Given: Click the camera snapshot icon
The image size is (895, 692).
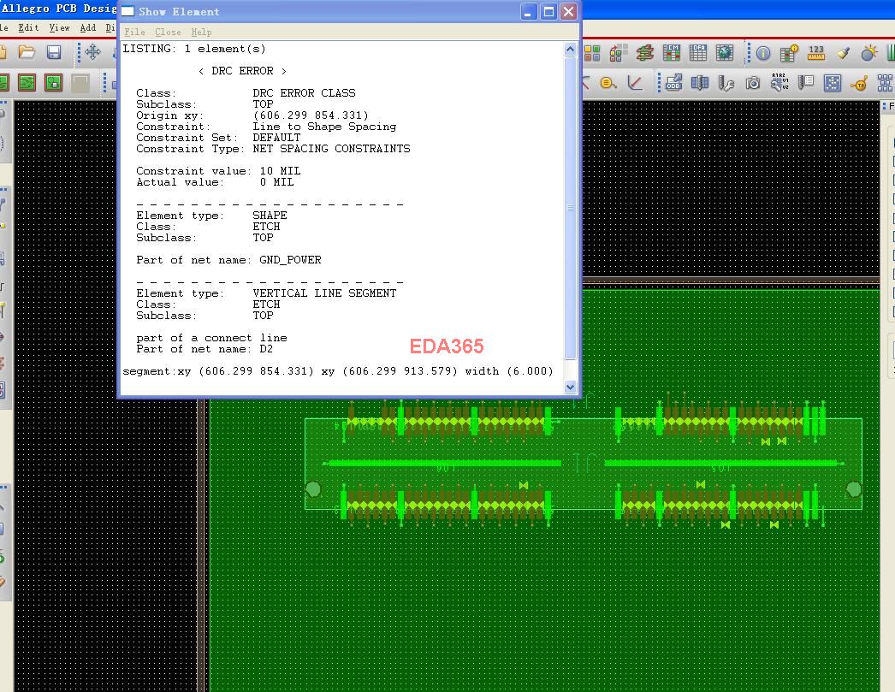Looking at the screenshot, I should (x=753, y=83).
